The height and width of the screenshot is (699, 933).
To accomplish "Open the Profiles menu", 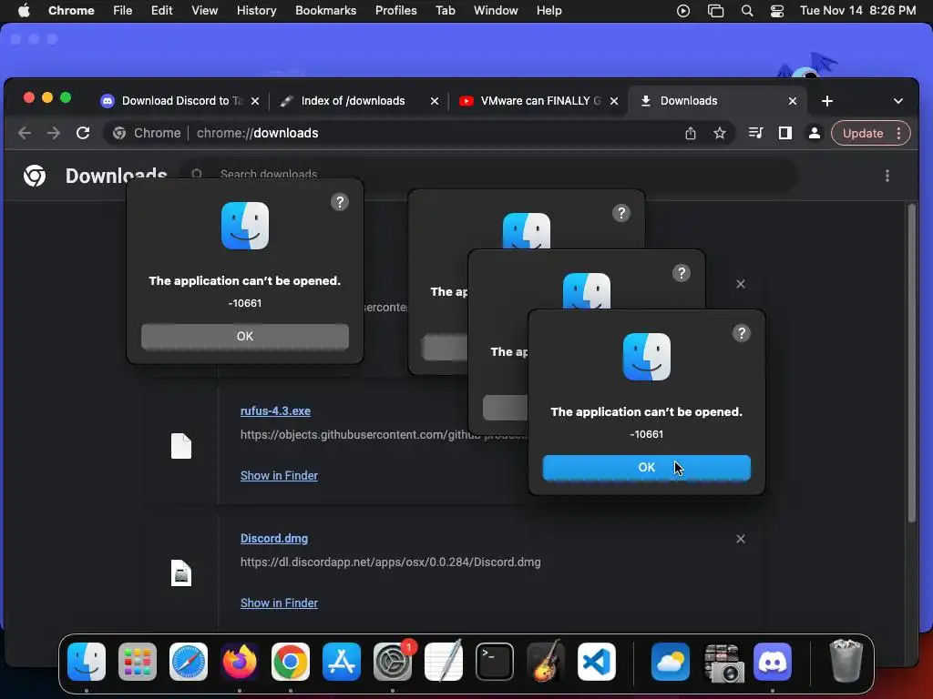I will click(x=395, y=11).
